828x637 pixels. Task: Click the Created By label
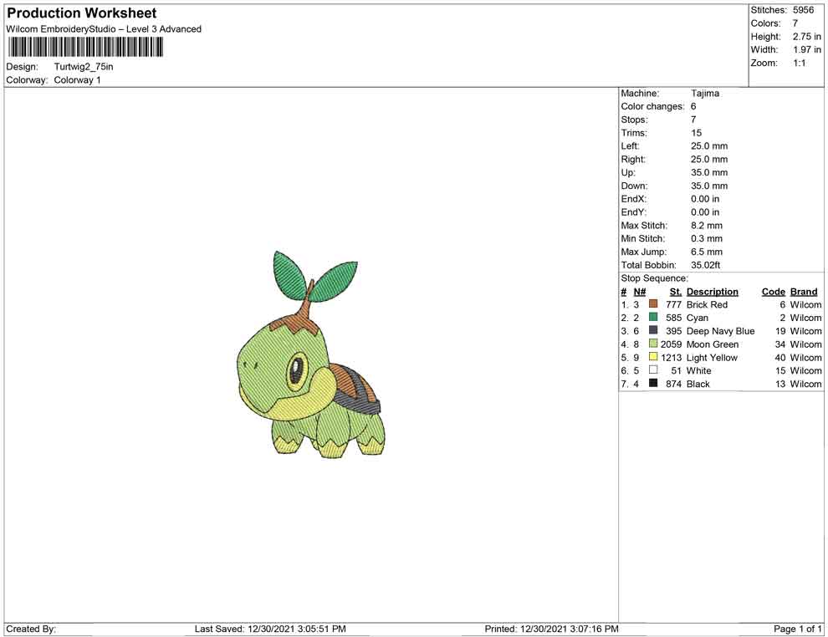(x=31, y=629)
